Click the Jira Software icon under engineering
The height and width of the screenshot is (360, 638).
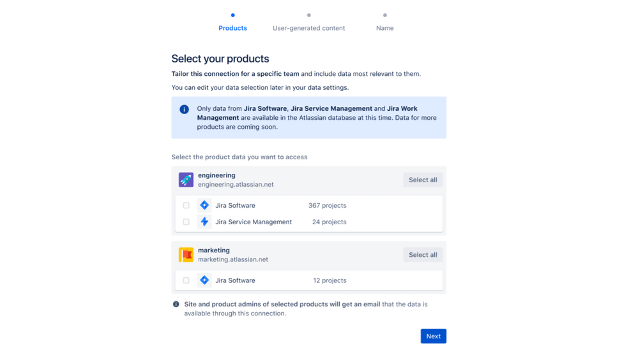pyautogui.click(x=204, y=205)
